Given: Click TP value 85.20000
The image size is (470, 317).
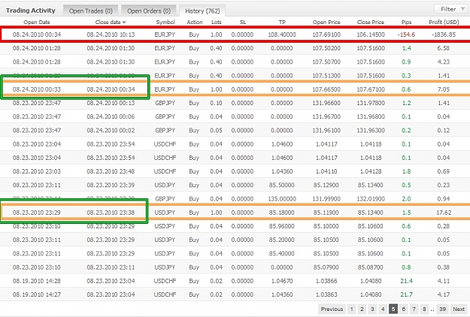Looking at the screenshot, I should 282,240.
